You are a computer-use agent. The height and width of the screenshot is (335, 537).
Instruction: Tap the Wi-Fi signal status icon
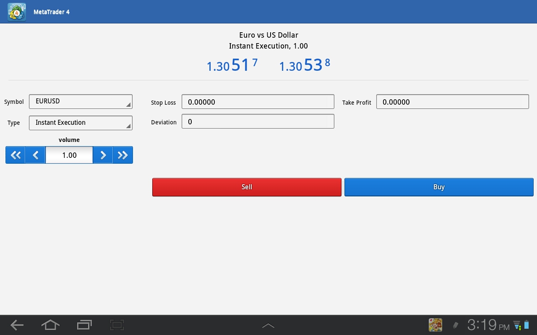517,325
